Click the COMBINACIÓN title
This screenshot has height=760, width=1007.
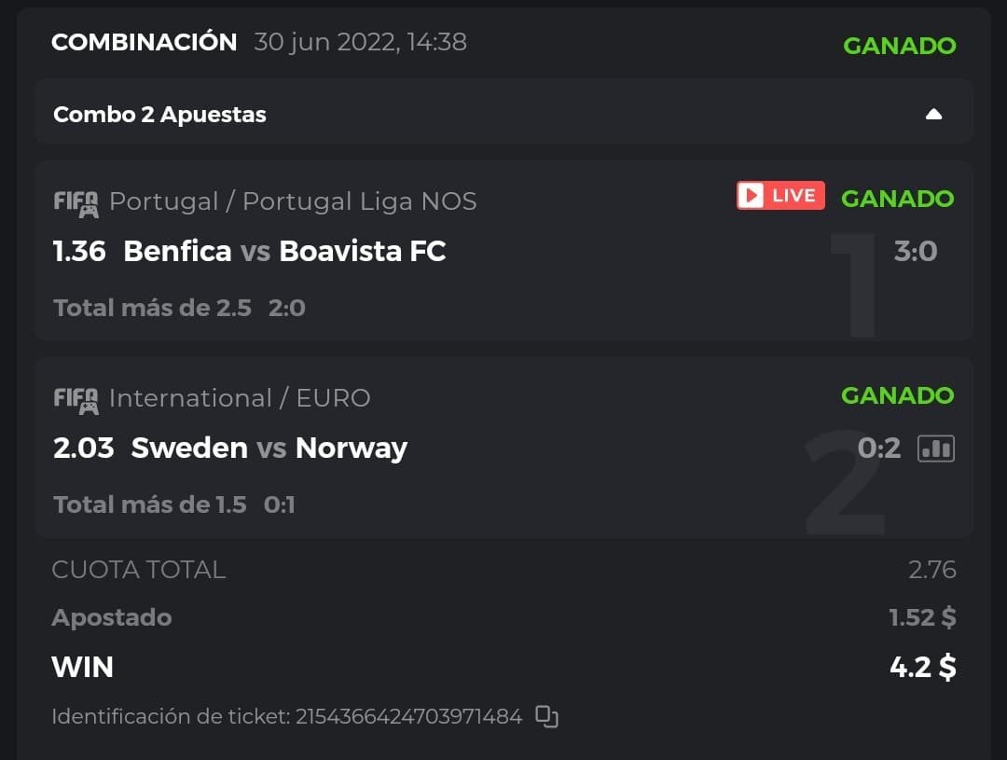click(145, 42)
